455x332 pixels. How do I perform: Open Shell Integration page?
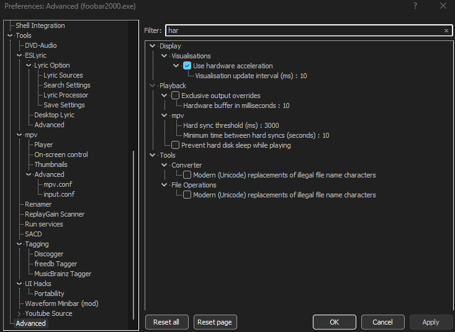click(40, 25)
